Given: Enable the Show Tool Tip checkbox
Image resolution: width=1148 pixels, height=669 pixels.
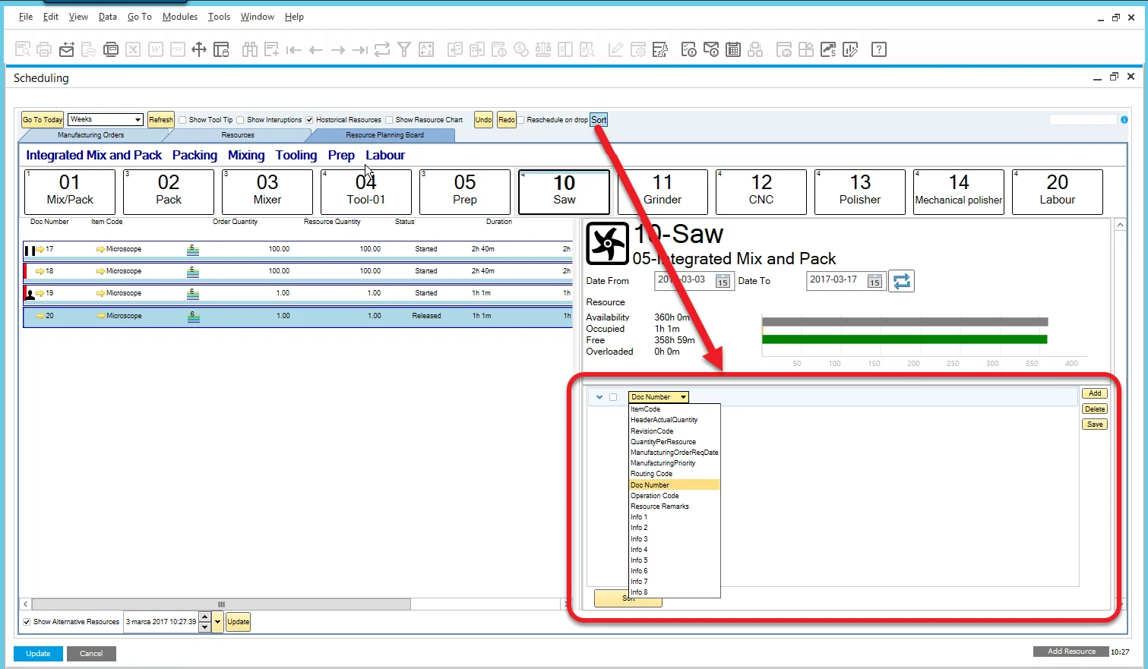Looking at the screenshot, I should pyautogui.click(x=182, y=120).
